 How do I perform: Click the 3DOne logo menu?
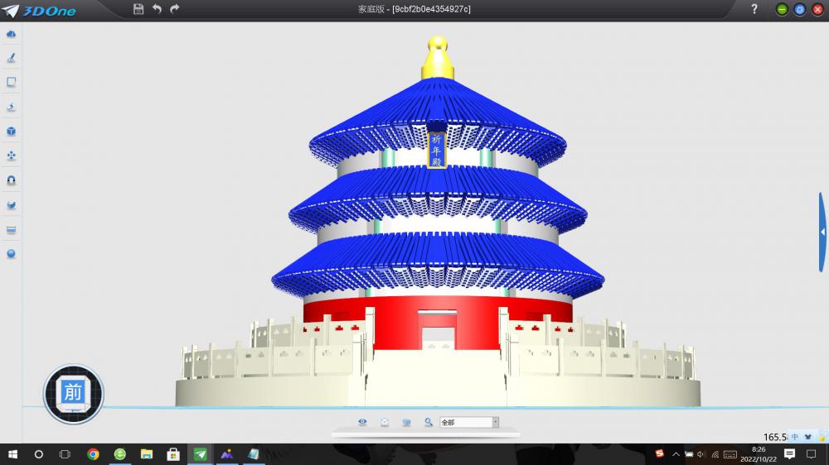pyautogui.click(x=40, y=11)
